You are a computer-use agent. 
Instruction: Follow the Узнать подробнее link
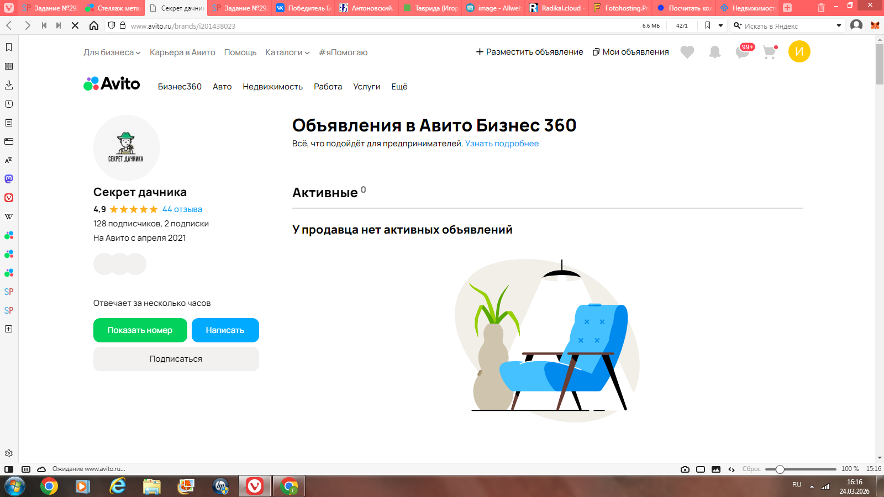coord(502,144)
